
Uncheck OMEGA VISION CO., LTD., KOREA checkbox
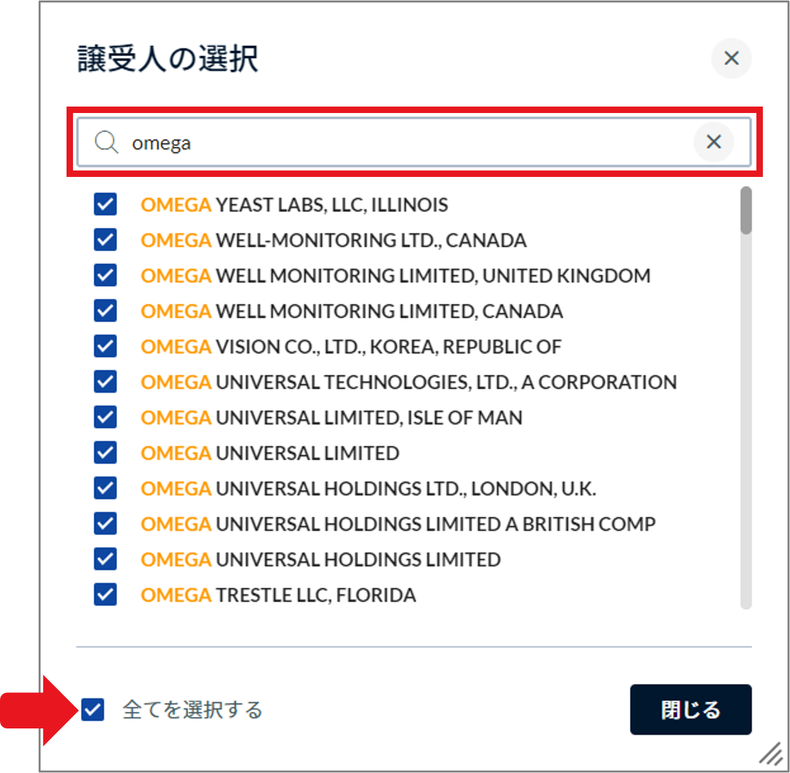coord(105,346)
